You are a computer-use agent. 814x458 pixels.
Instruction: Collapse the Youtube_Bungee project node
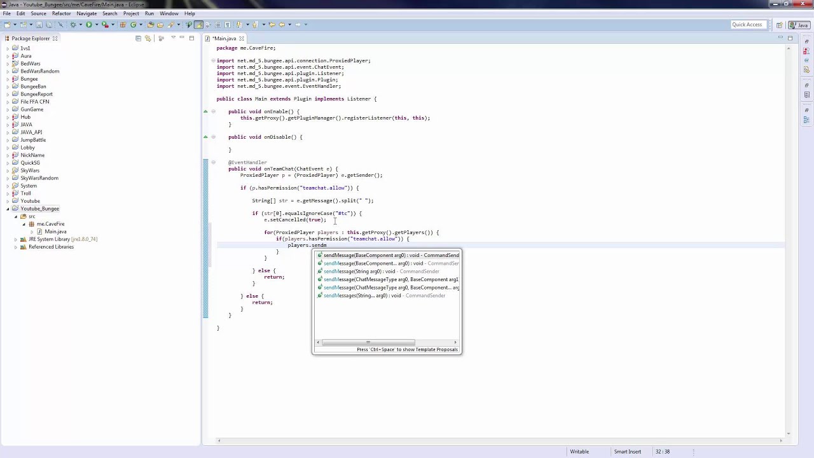[8, 209]
